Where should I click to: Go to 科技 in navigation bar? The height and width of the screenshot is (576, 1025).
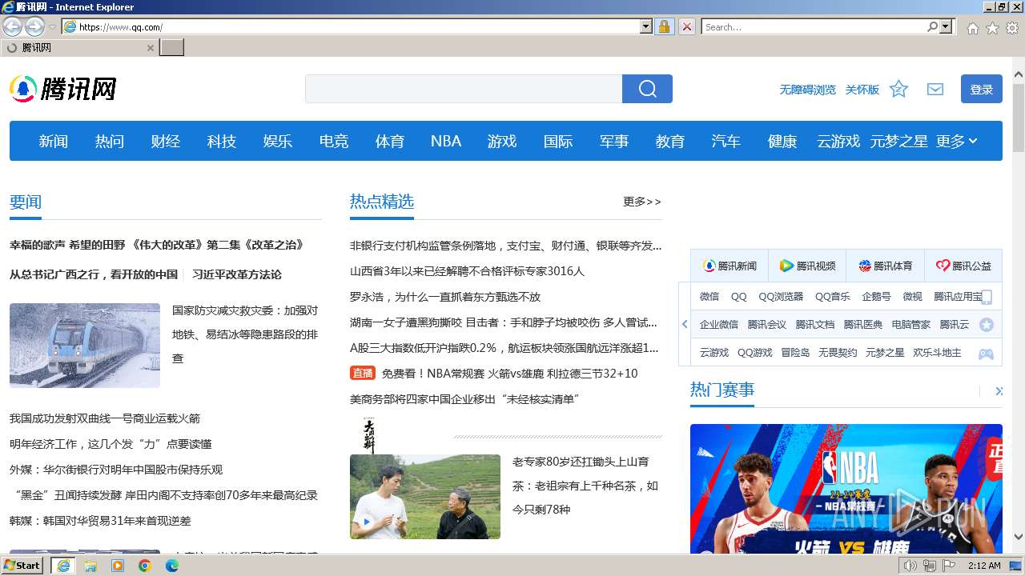222,141
